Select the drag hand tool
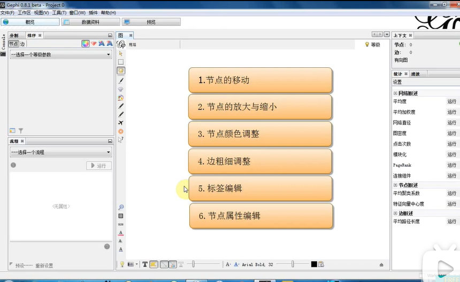The image size is (460, 282). pyautogui.click(x=121, y=70)
